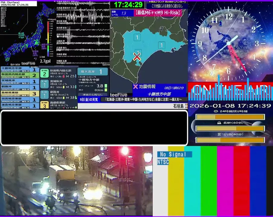Viewport: 273px width, 217px height.
Task: Select 釧路沖 M3.8 row in left list
Action: tap(20, 88)
